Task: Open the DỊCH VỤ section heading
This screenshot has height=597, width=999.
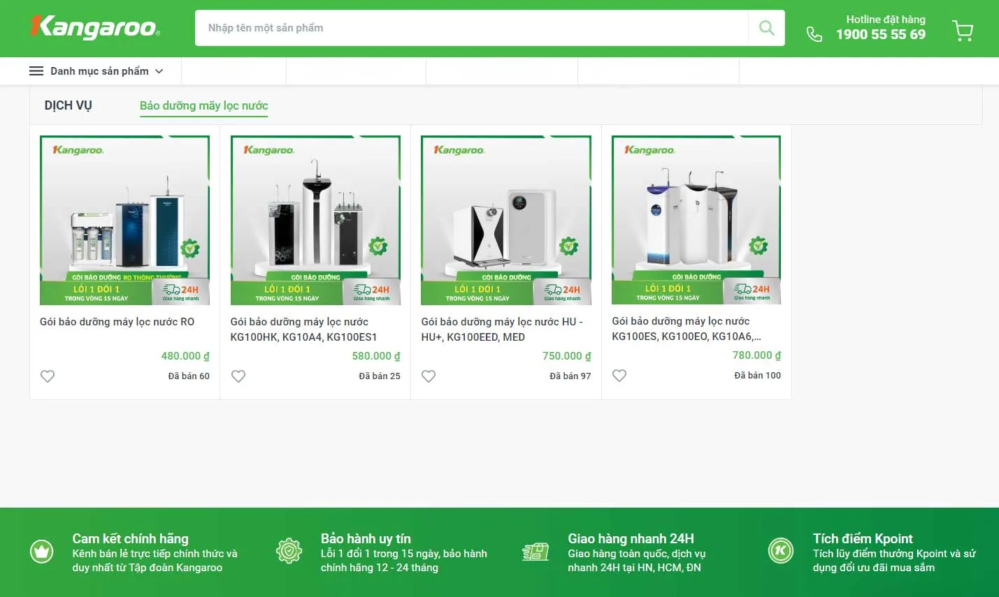Action: click(x=68, y=105)
